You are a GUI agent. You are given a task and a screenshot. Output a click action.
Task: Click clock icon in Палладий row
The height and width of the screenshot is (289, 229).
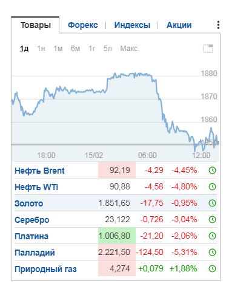tap(212, 252)
